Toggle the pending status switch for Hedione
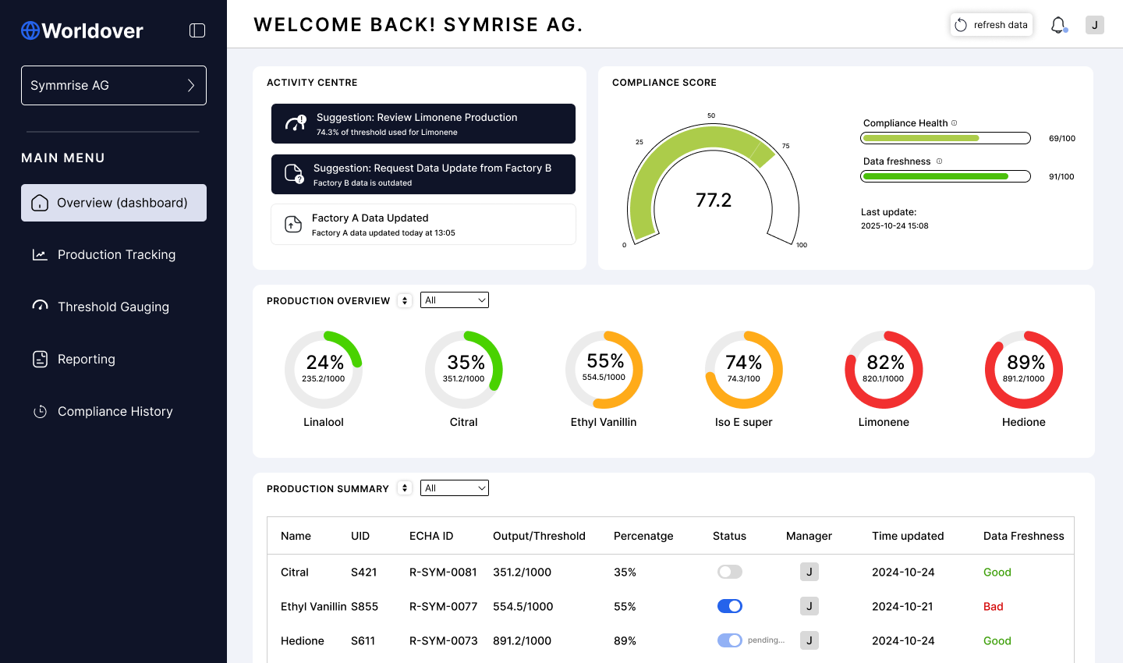Screen dimensions: 1123x663 [730, 640]
